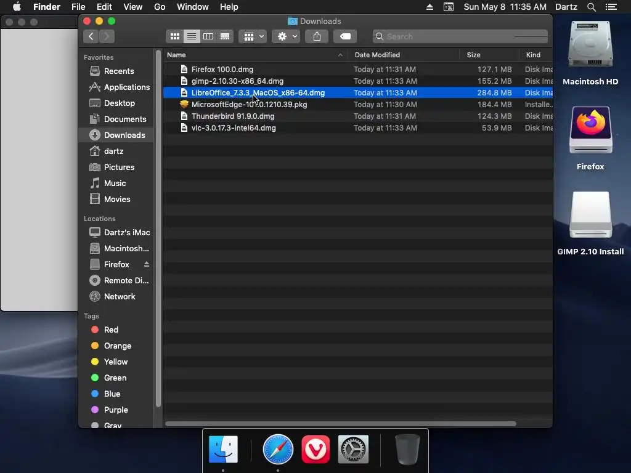Switch Finder to gallery view
The width and height of the screenshot is (631, 473).
(225, 36)
